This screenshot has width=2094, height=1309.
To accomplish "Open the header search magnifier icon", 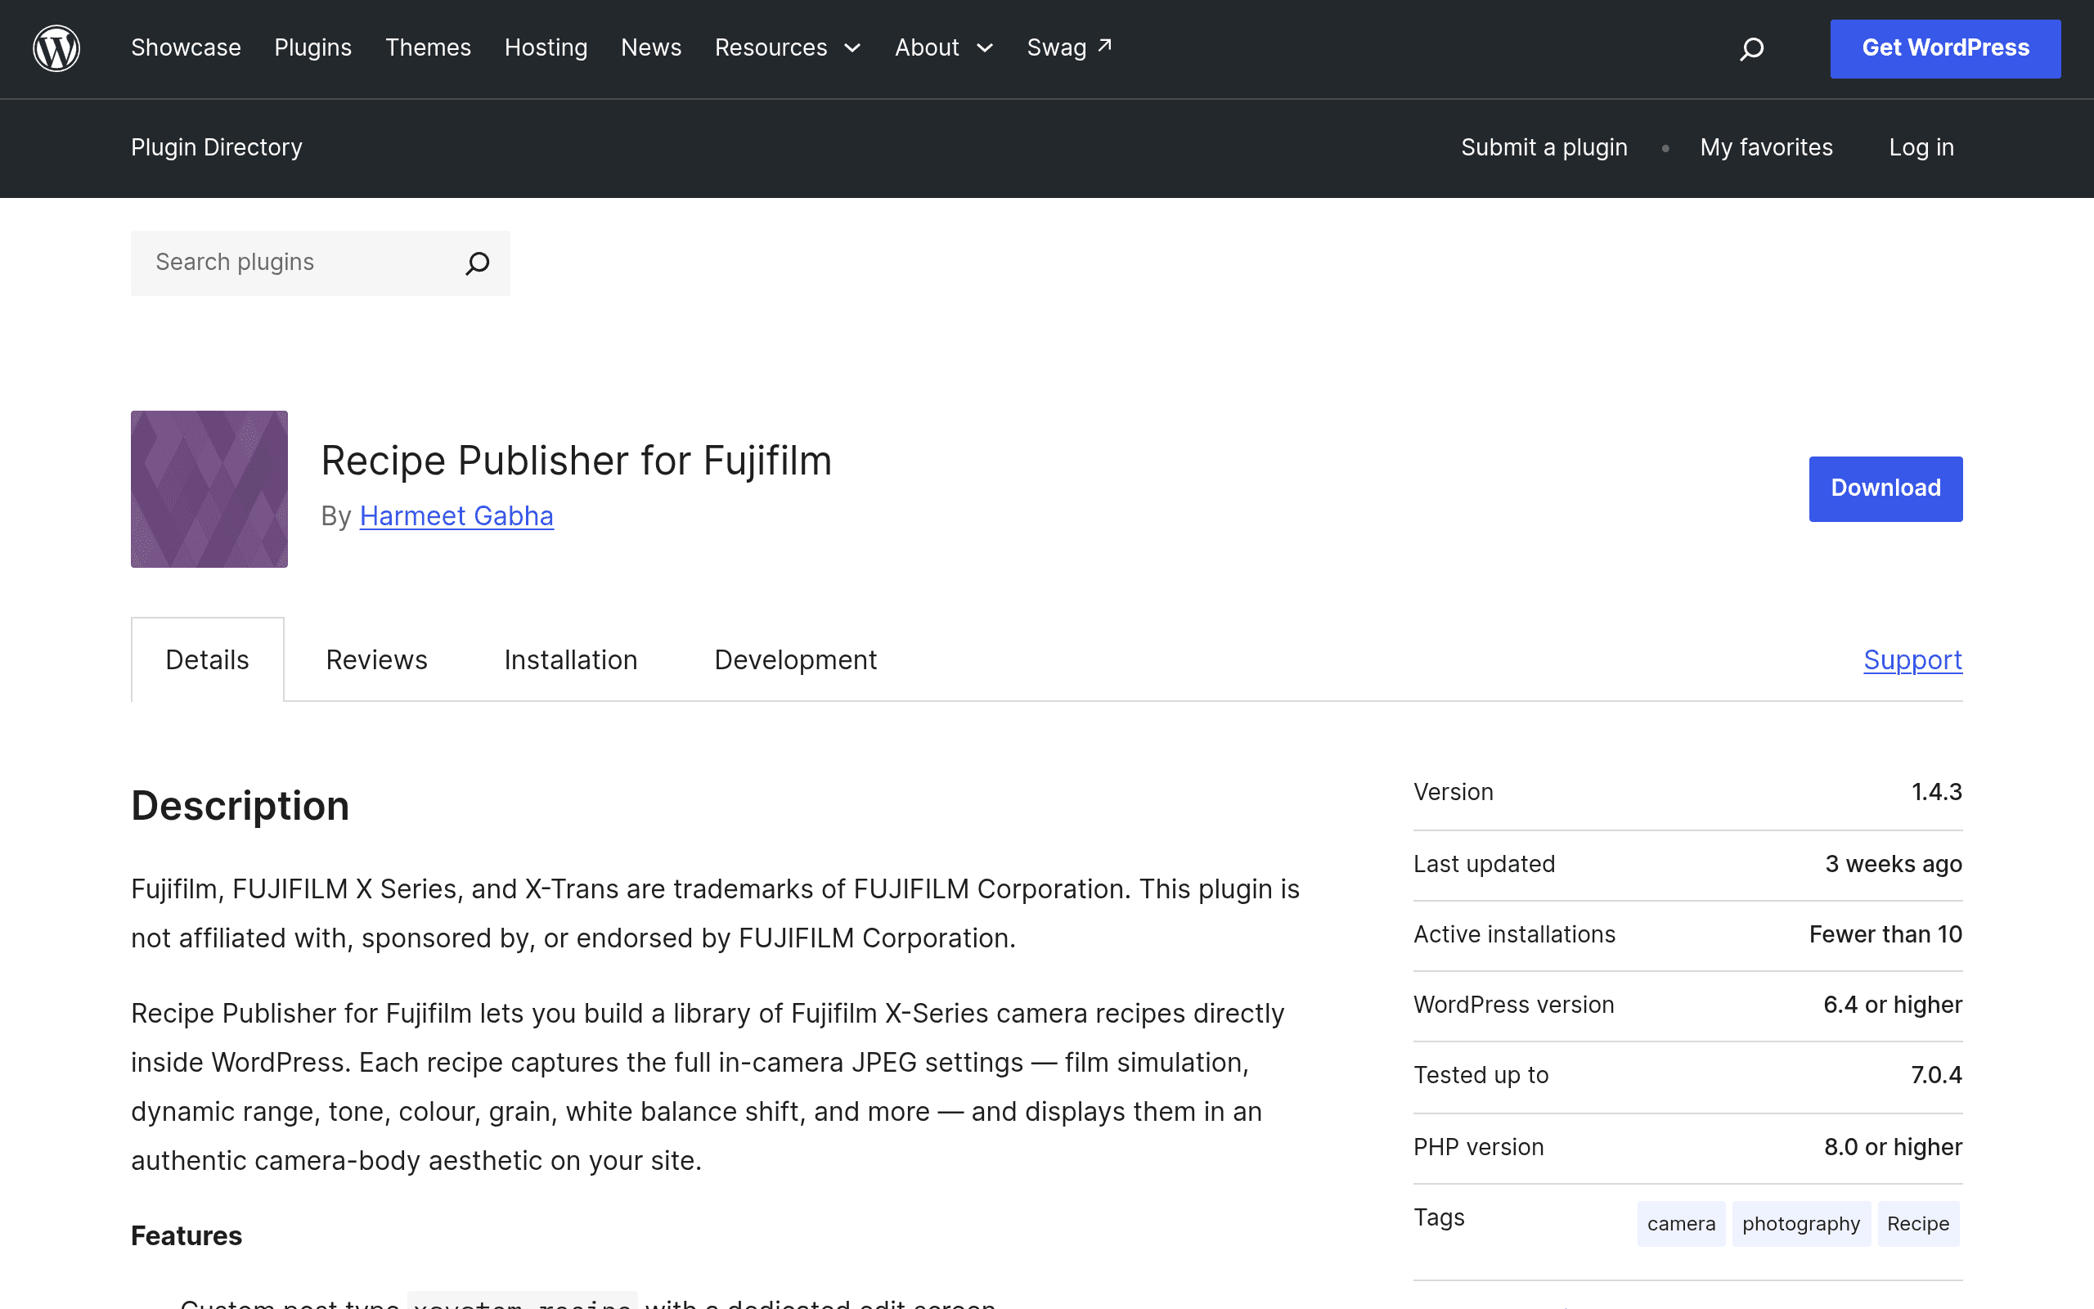I will tap(1751, 48).
